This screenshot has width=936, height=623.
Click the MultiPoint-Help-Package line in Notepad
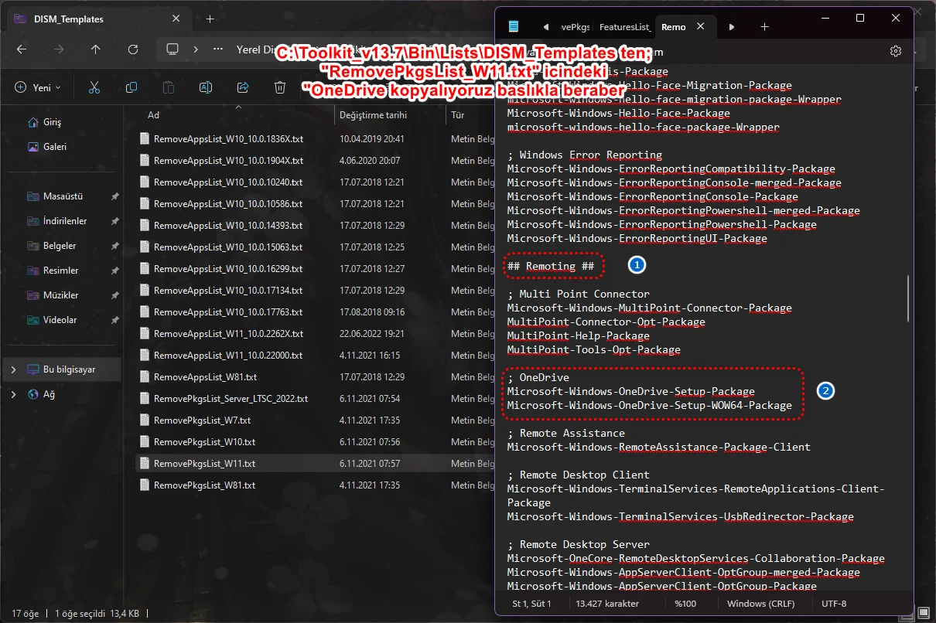click(578, 335)
